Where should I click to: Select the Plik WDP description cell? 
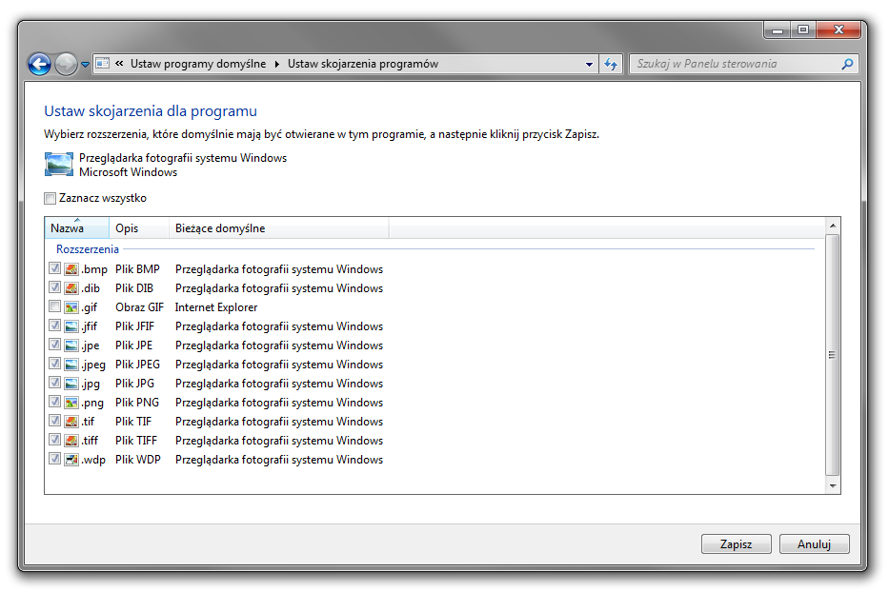[138, 460]
